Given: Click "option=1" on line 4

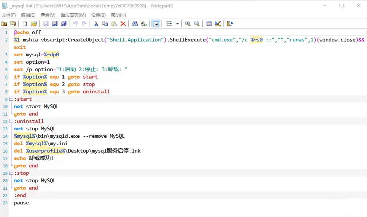Looking at the screenshot, I should point(38,62).
